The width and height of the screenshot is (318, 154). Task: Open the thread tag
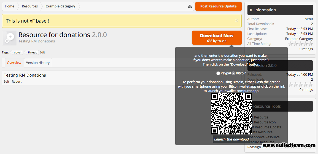coord(31,52)
